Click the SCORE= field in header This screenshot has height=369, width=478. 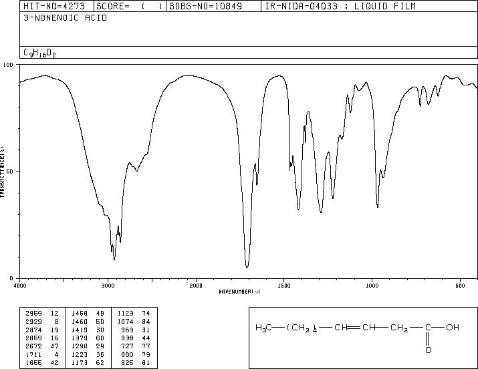[x=130, y=6]
